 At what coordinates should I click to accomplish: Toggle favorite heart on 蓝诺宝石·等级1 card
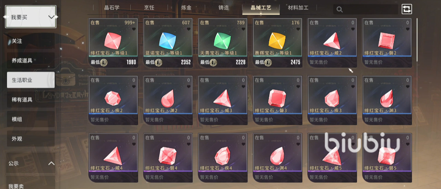(188, 29)
